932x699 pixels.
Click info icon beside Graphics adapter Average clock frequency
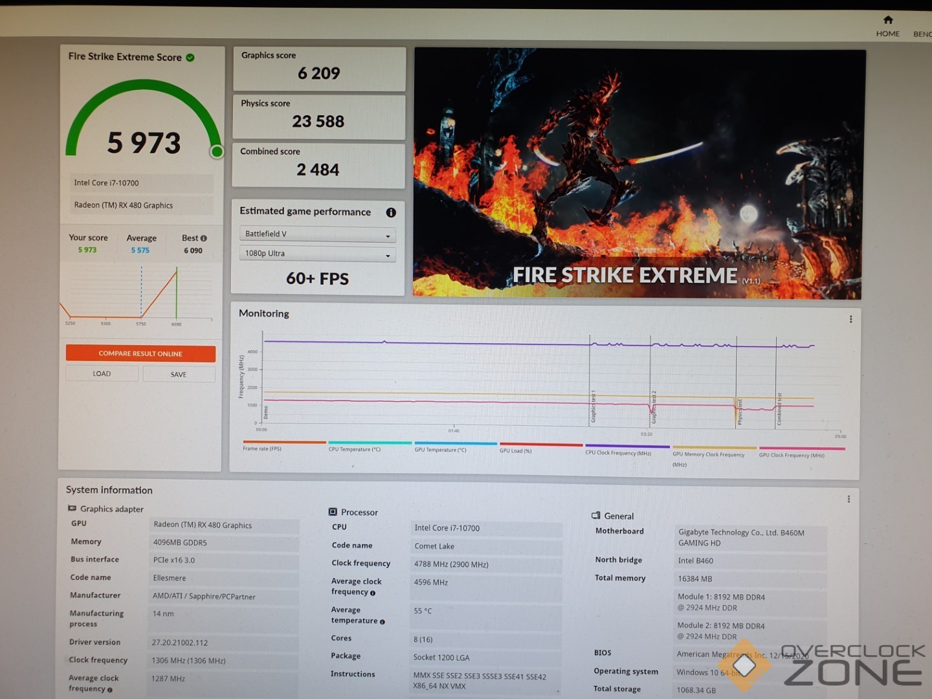109,690
